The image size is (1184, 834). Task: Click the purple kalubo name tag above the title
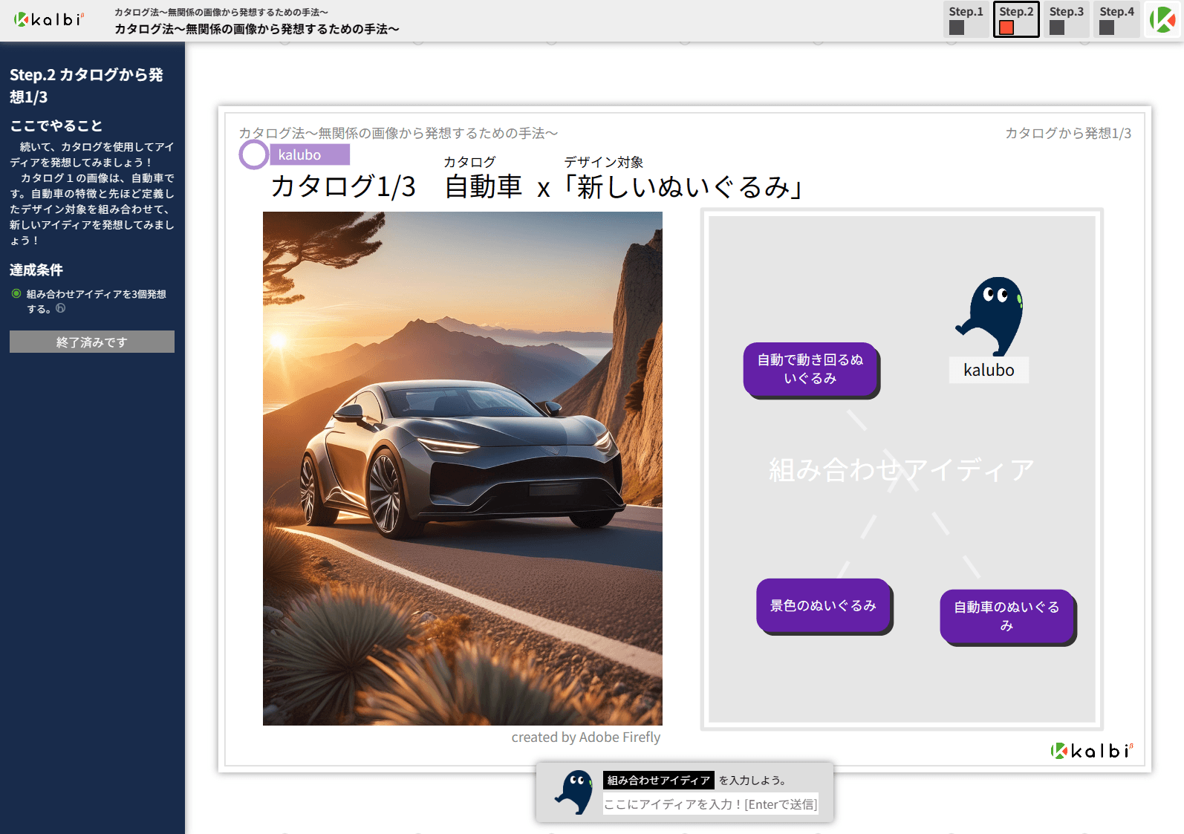[309, 154]
